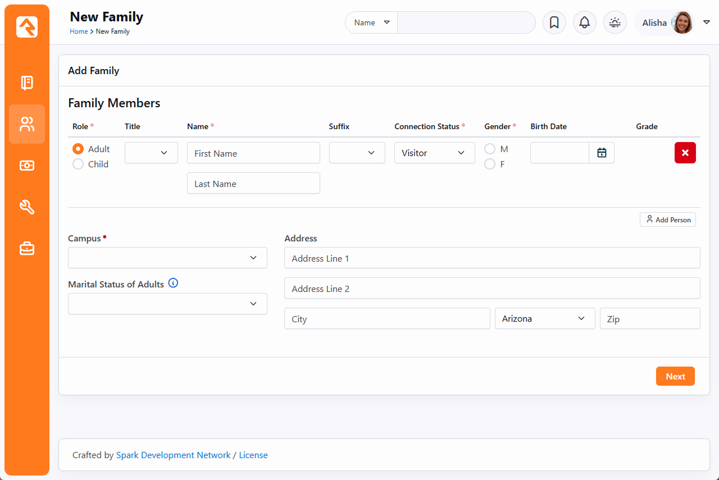
Task: Open the People icon in the sidebar
Action: pyautogui.click(x=27, y=124)
